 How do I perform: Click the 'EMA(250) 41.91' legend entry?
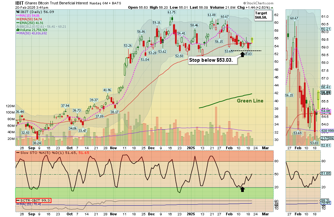coord(30,23)
